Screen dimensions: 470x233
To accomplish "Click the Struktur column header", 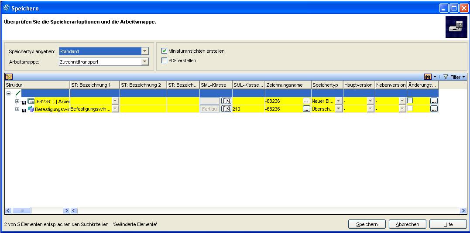I will point(37,85).
